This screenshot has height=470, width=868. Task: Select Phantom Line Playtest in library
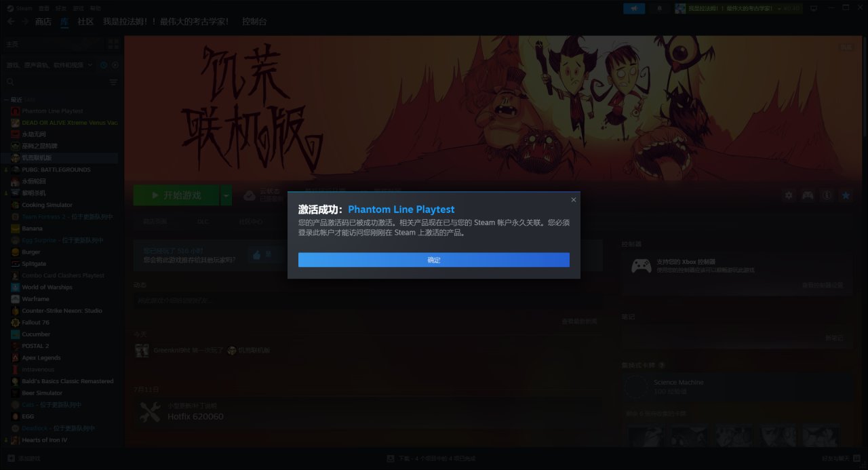tap(52, 111)
